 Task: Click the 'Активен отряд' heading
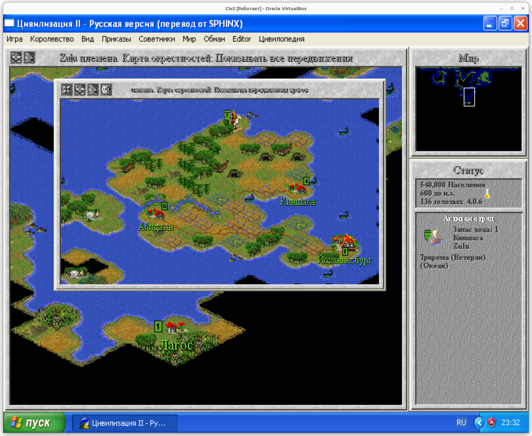(469, 218)
